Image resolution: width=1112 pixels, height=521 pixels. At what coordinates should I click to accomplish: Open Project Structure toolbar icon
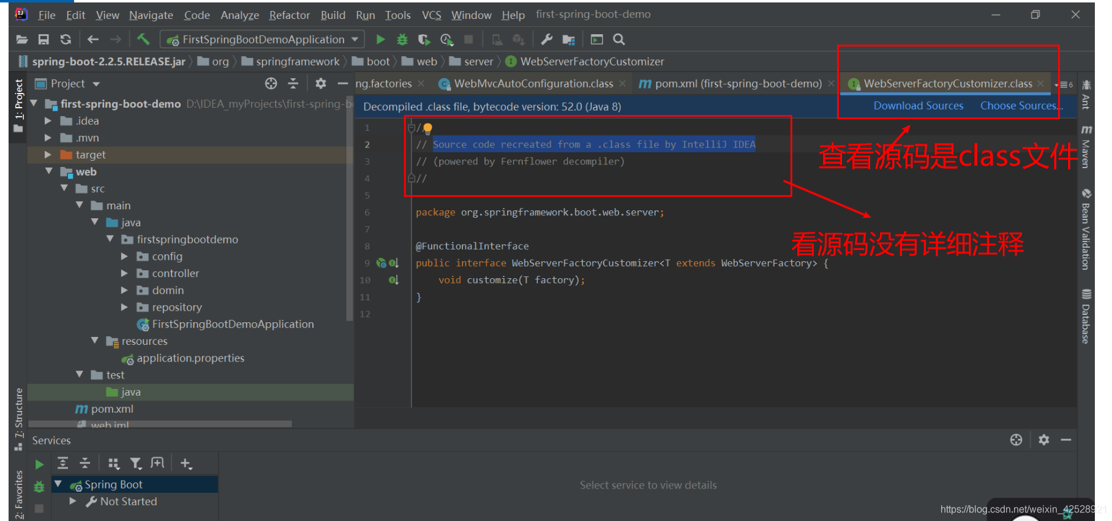(x=569, y=40)
